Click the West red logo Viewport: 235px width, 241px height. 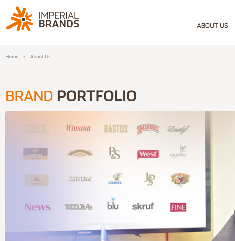coord(148,154)
